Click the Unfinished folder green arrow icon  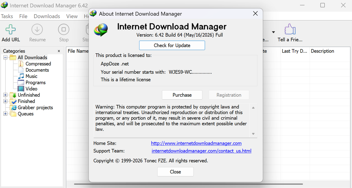point(13,95)
